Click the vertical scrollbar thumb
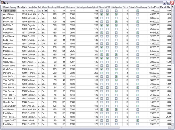Viewport: 175px width, 130px height. click(x=173, y=36)
